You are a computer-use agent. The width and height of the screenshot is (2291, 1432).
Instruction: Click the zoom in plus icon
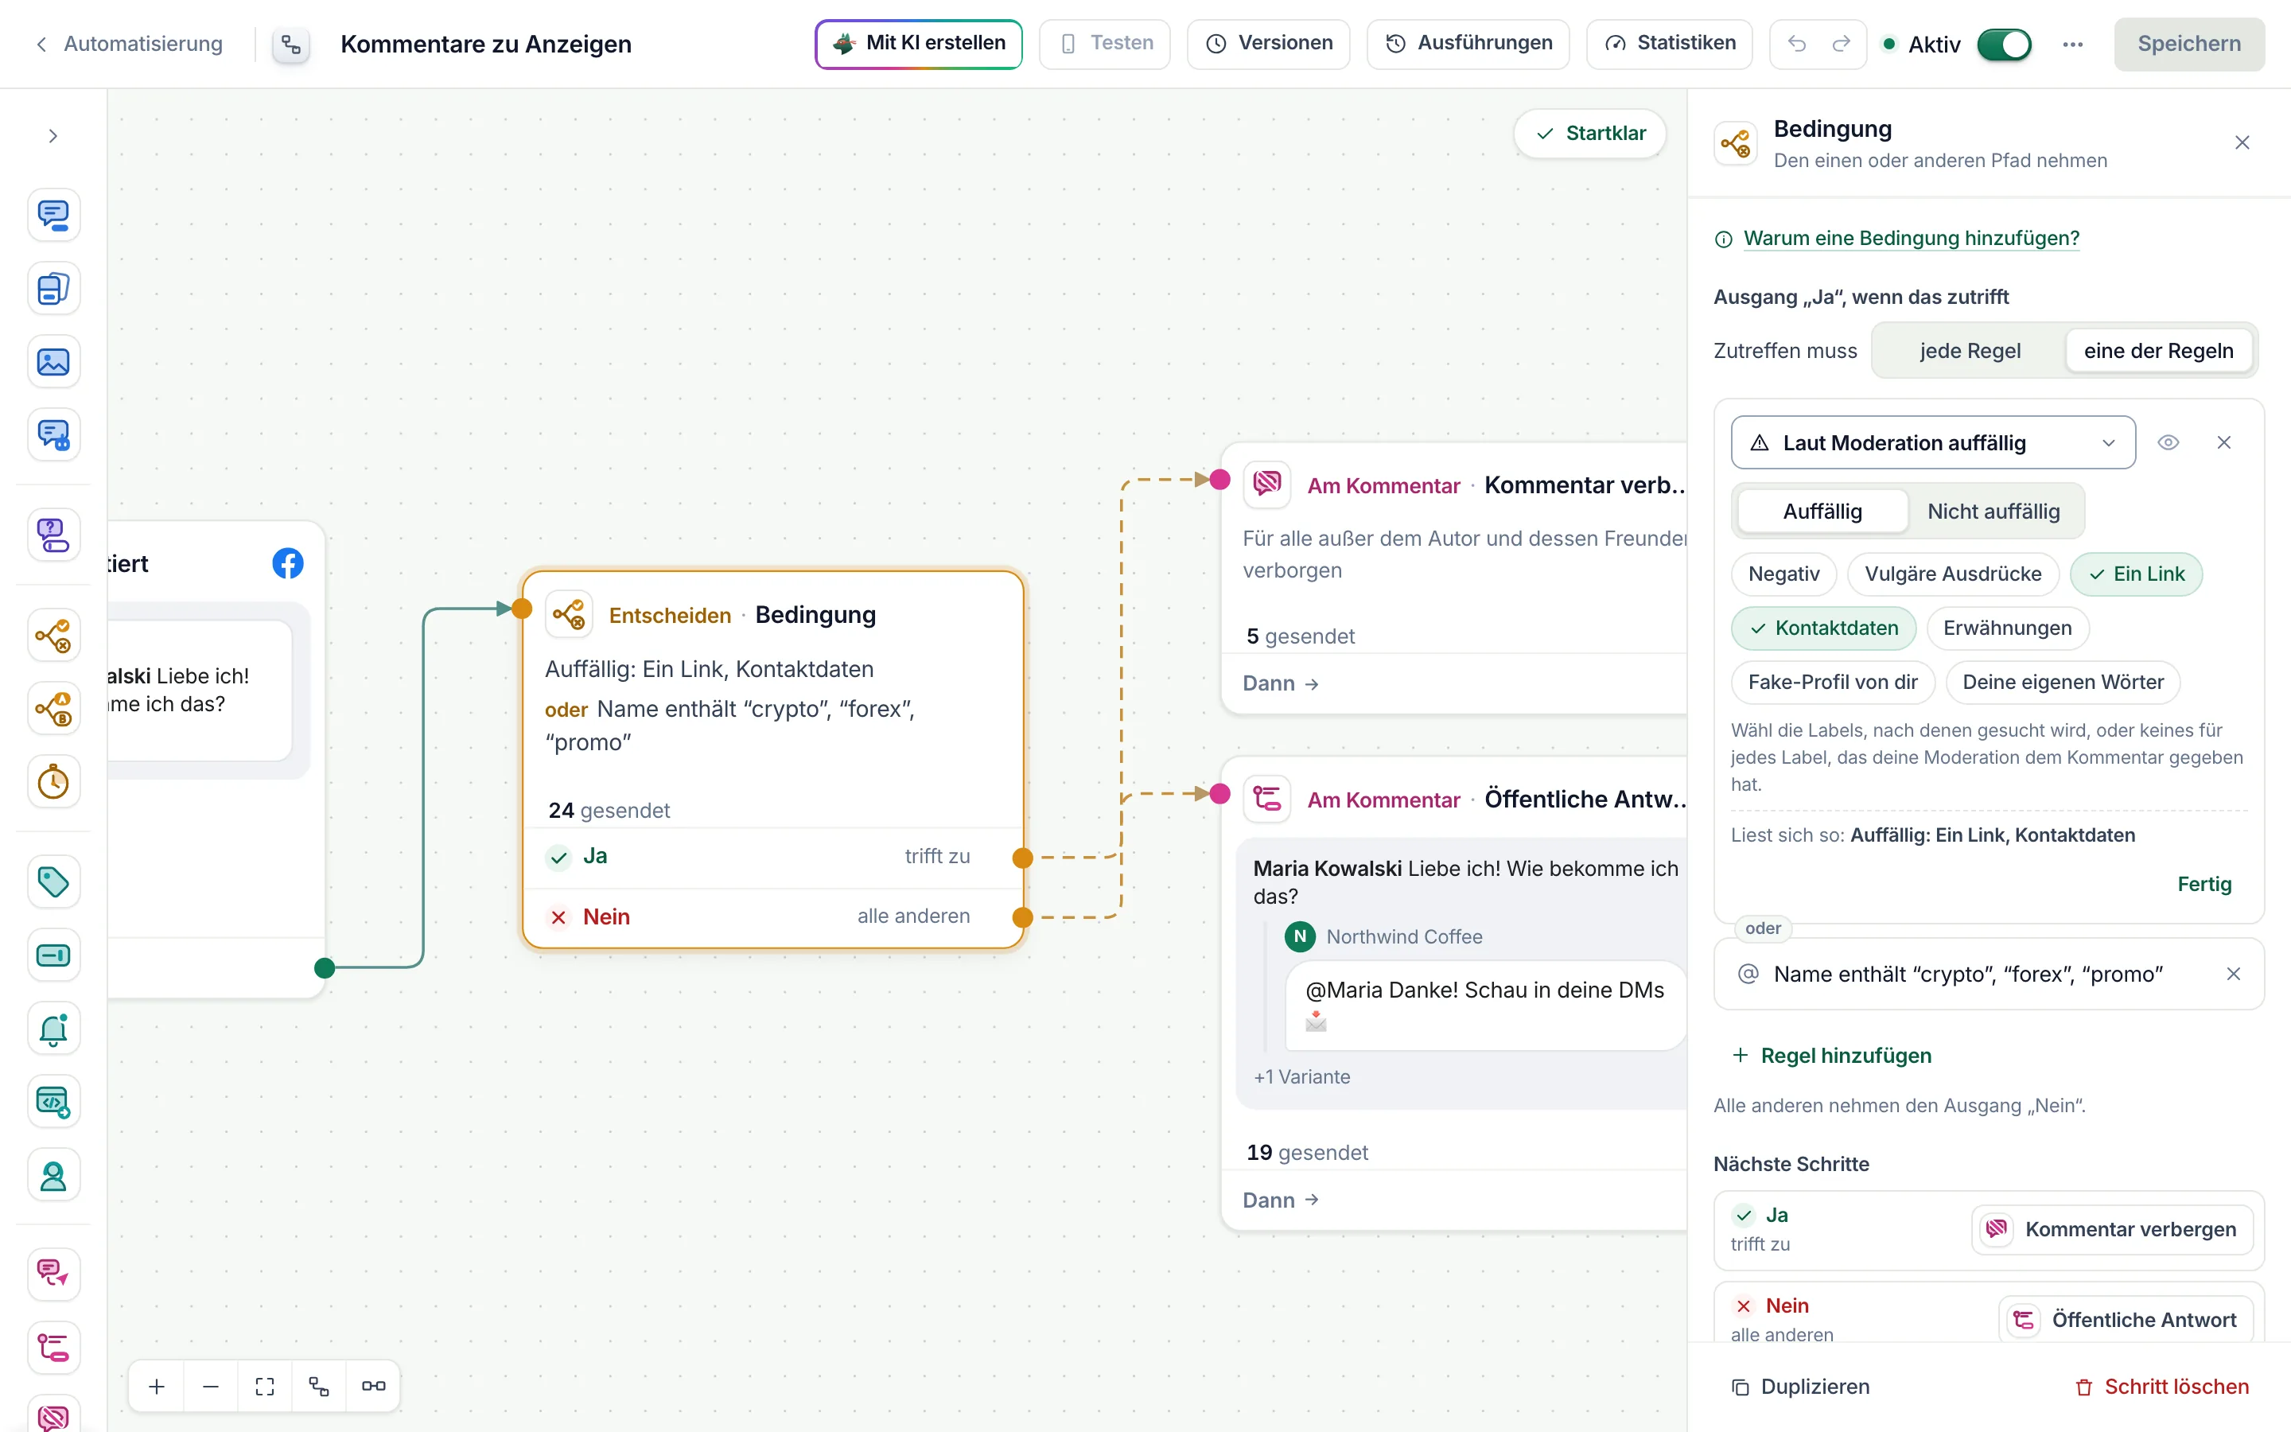pyautogui.click(x=158, y=1387)
